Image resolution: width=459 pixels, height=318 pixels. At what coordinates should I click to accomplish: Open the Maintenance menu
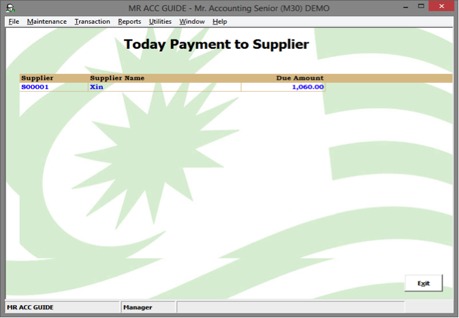pos(47,22)
